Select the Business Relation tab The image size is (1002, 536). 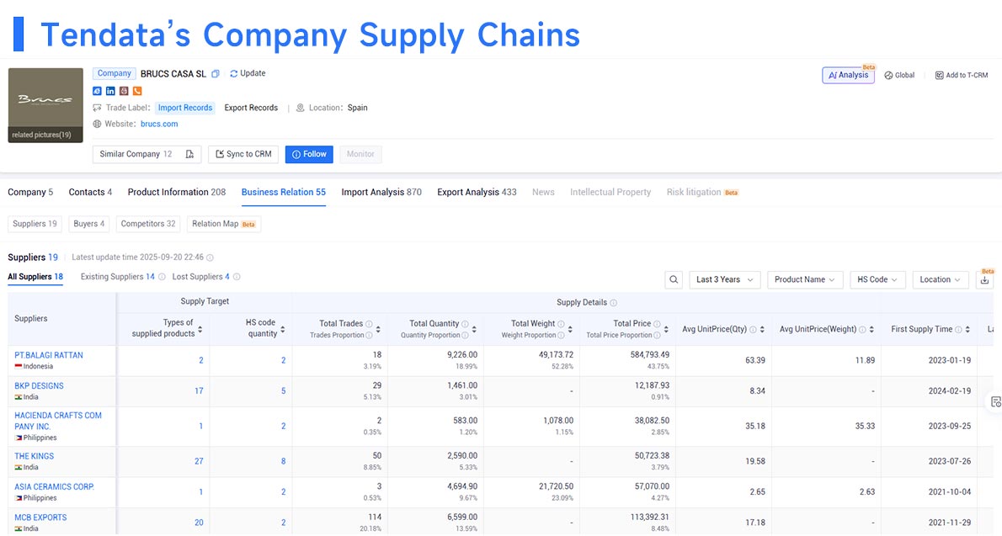click(284, 193)
